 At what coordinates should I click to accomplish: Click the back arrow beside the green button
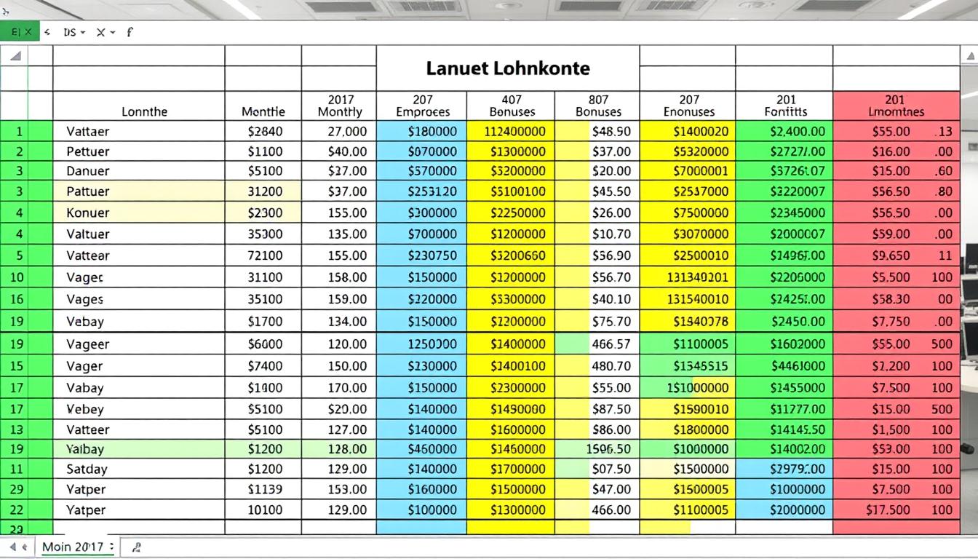click(x=47, y=32)
